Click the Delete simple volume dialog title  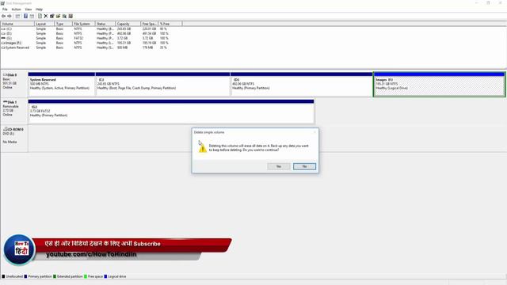[209, 132]
